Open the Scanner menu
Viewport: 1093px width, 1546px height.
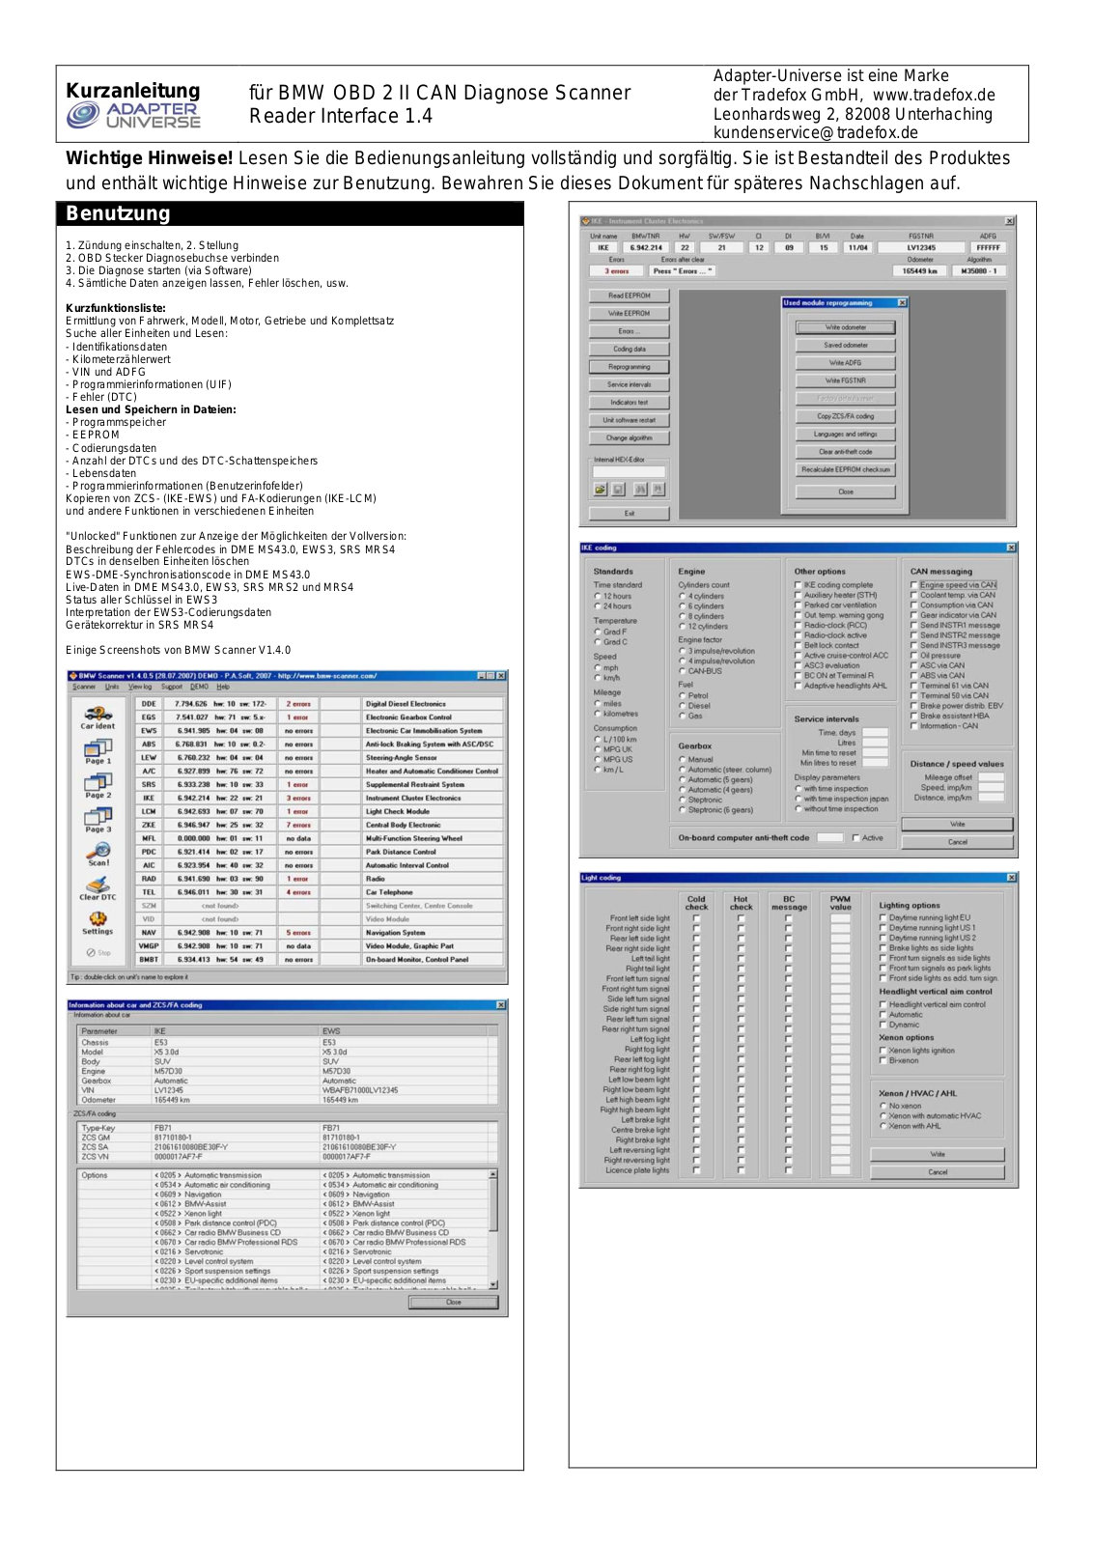click(x=84, y=687)
